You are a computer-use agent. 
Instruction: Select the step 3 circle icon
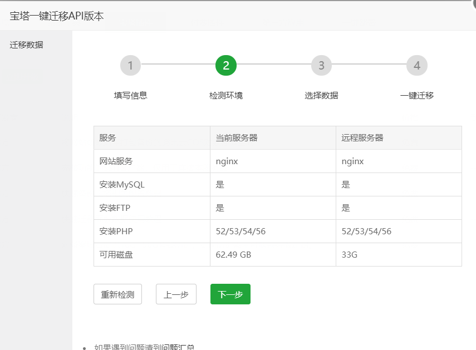coord(321,65)
